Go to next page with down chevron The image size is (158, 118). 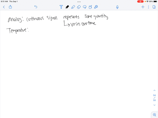point(154,105)
